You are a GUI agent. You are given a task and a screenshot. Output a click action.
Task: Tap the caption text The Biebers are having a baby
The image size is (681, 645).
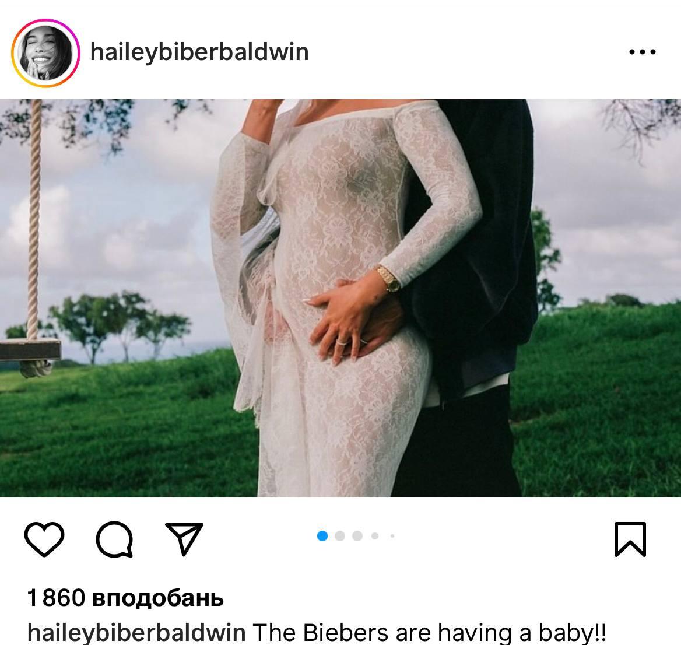(429, 633)
